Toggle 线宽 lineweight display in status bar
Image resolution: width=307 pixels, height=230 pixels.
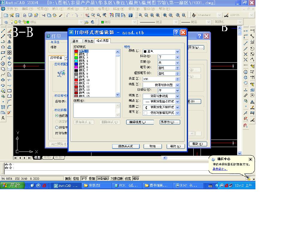click(128, 178)
